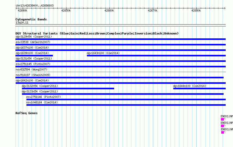This screenshot has height=147, width=233.
Task: Select the RefSeq Genes track title
Action: (26, 113)
